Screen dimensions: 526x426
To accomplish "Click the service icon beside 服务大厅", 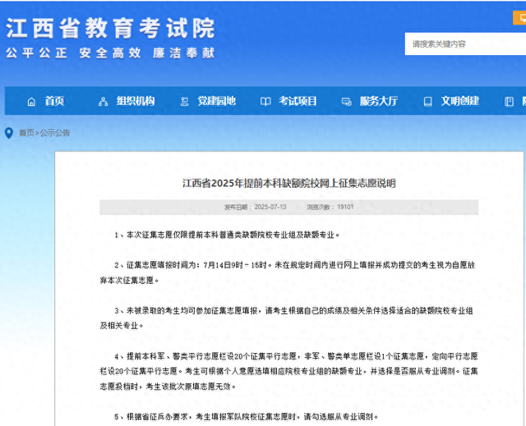I will (x=347, y=102).
